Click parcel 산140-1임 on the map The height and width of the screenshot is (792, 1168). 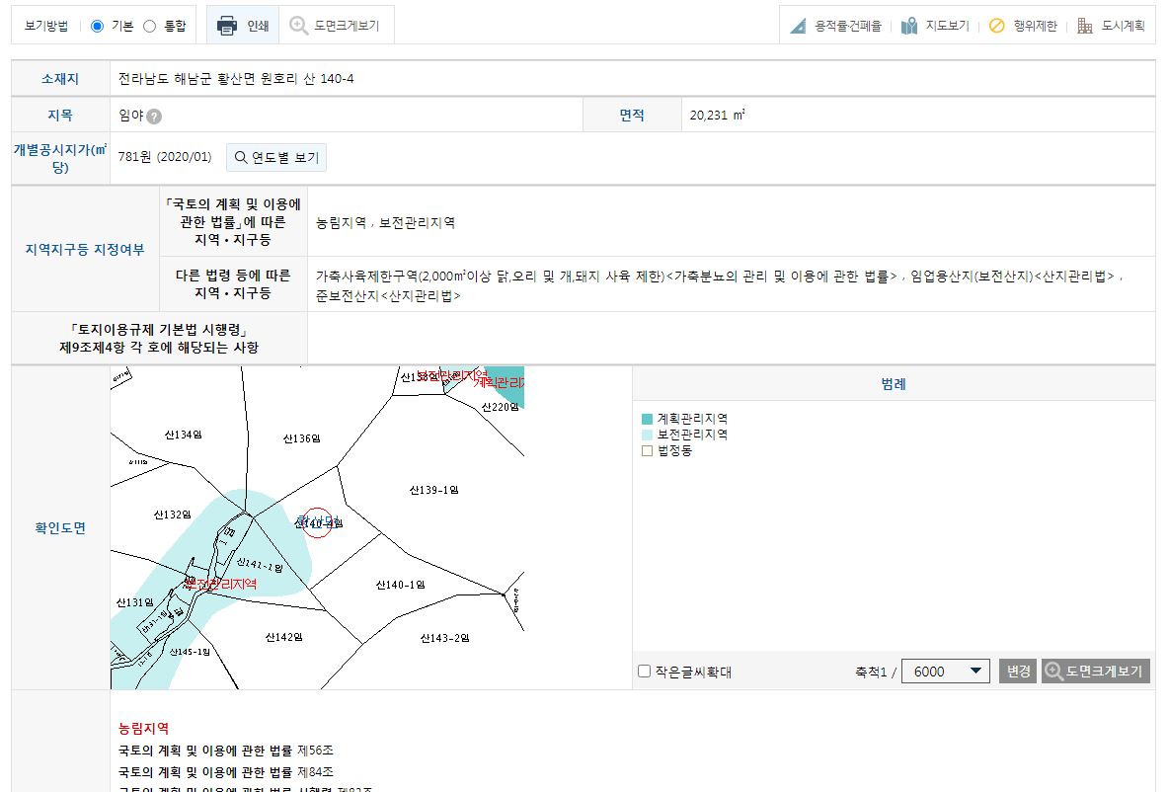[400, 585]
